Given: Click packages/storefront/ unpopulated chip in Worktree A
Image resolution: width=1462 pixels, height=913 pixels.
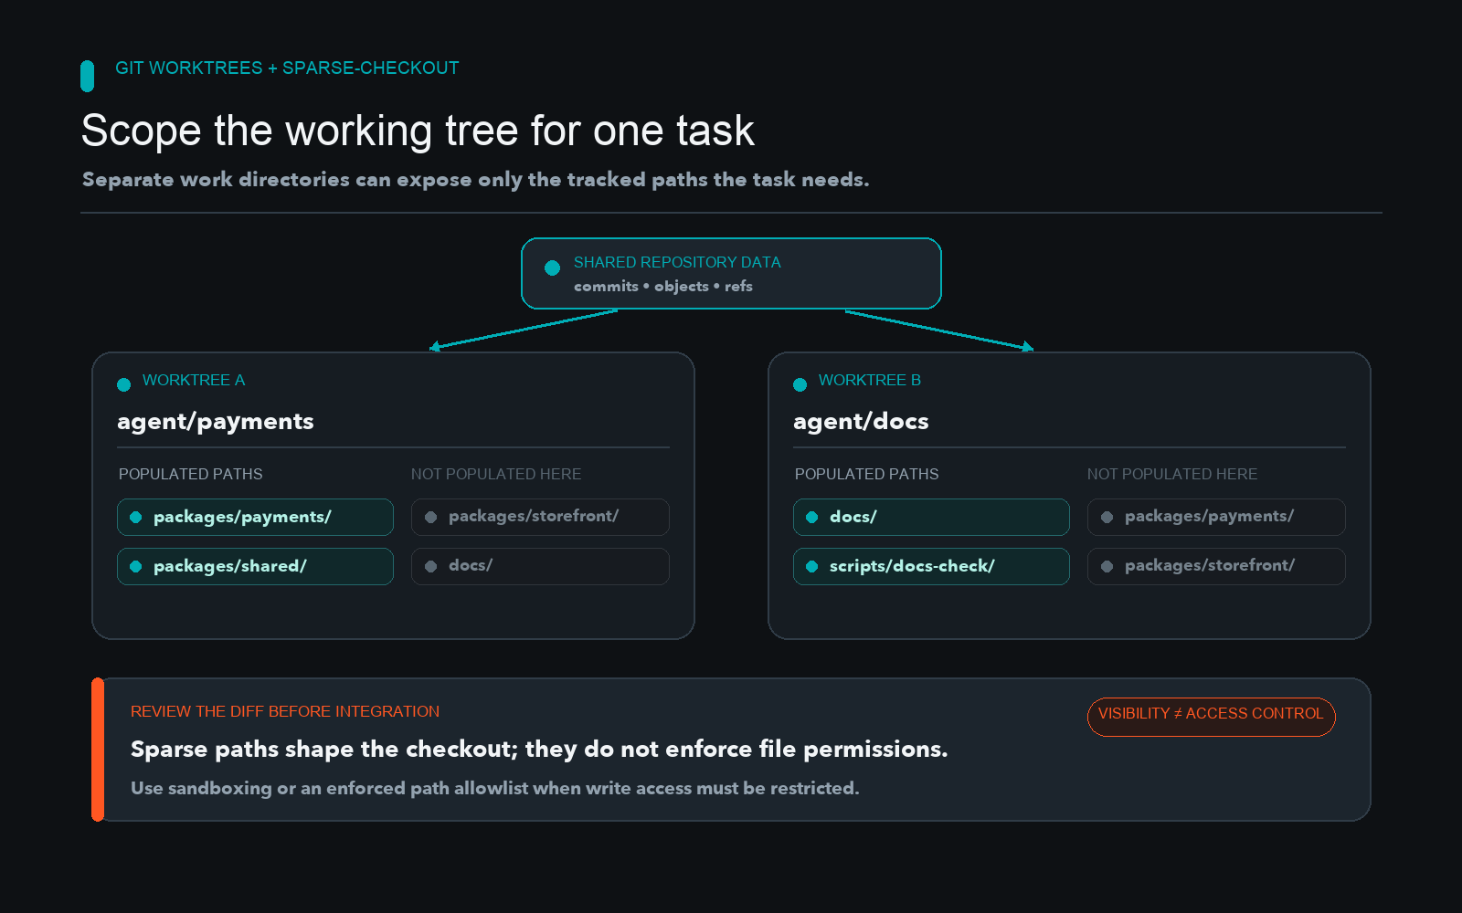Looking at the screenshot, I should (540, 517).
